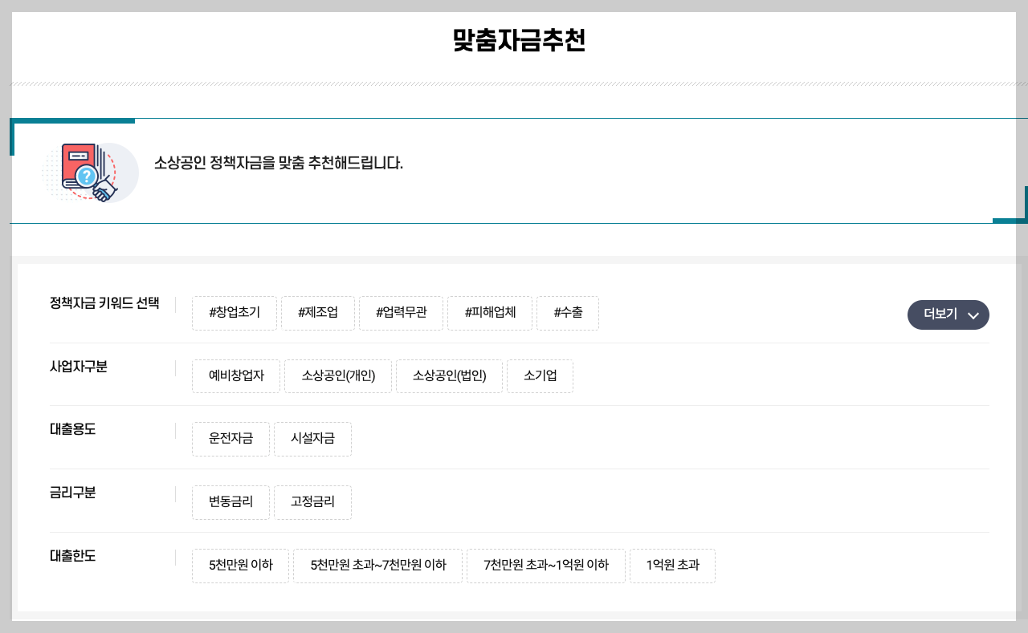The image size is (1028, 633).
Task: Select 운전자금 loan purpose
Action: pos(230,439)
